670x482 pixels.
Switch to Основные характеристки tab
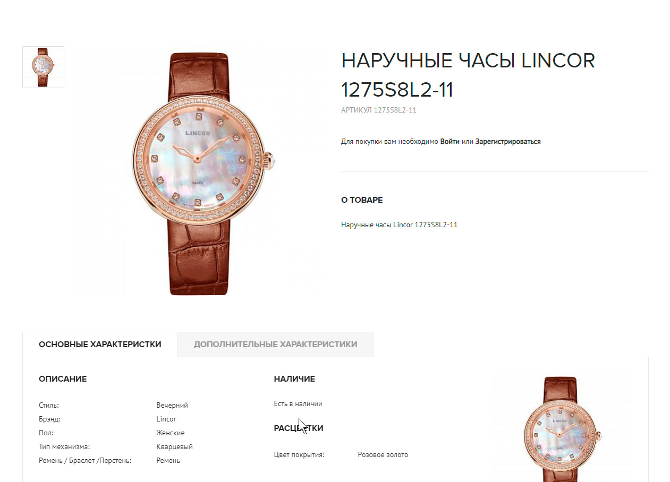point(100,344)
